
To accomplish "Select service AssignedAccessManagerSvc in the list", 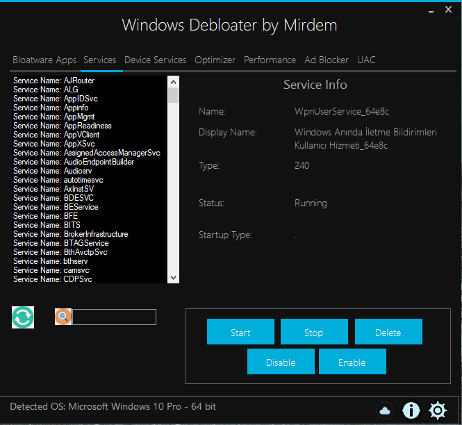I will coord(90,153).
